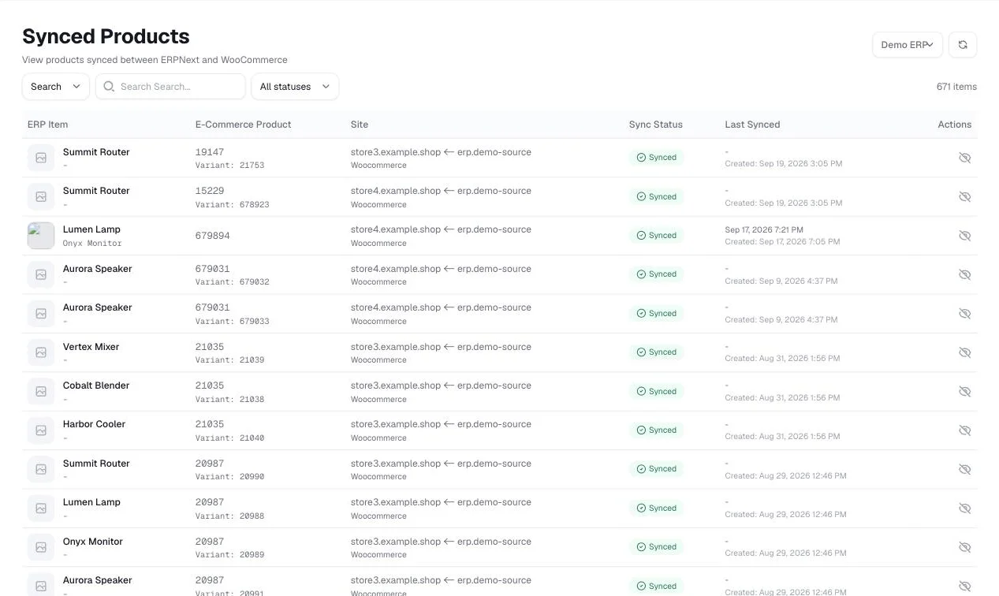Click Onyx Monitor subtitle under Lumen Lamp
The width and height of the screenshot is (999, 596).
tap(92, 244)
